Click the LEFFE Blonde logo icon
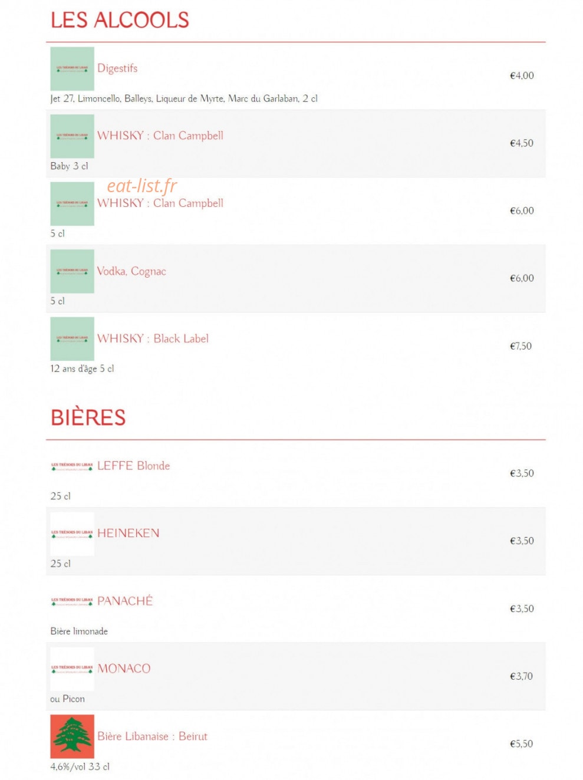Screen dimensions: 583x780 pos(72,466)
